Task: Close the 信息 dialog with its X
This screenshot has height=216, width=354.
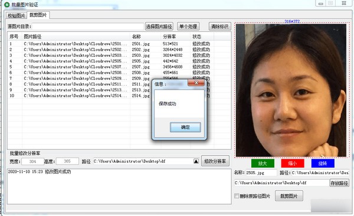Action: click(x=196, y=83)
